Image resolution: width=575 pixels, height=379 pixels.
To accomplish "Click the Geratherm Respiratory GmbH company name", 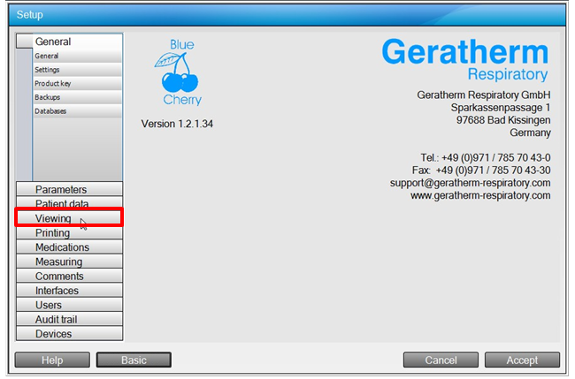I will point(484,95).
